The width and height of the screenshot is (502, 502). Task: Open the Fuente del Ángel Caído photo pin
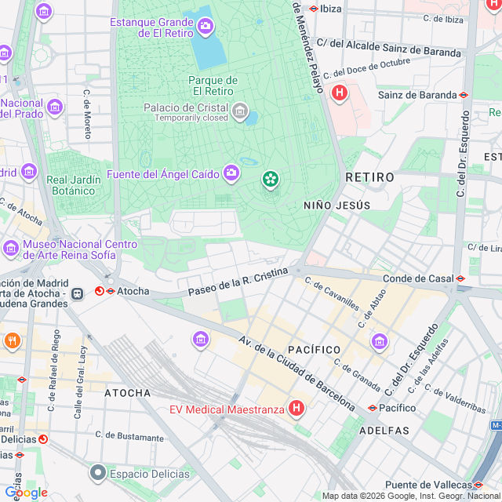click(231, 173)
